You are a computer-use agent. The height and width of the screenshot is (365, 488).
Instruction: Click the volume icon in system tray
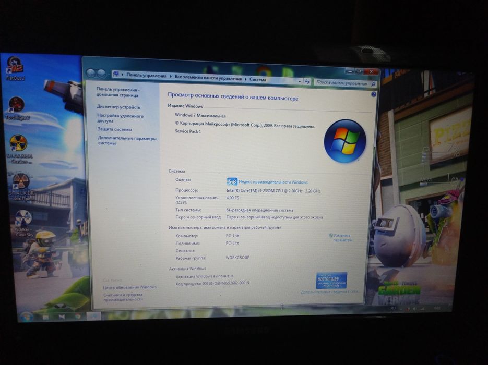tap(415, 309)
